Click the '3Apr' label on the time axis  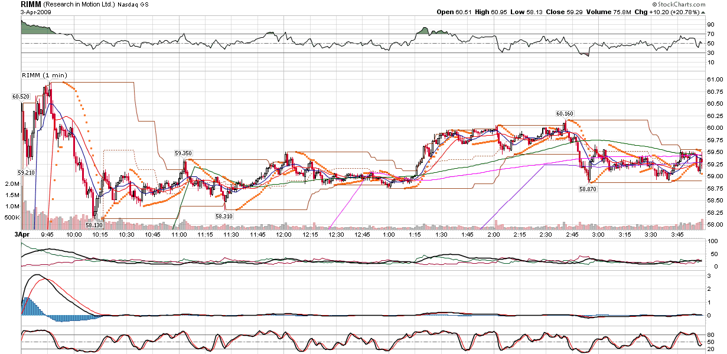pos(22,234)
